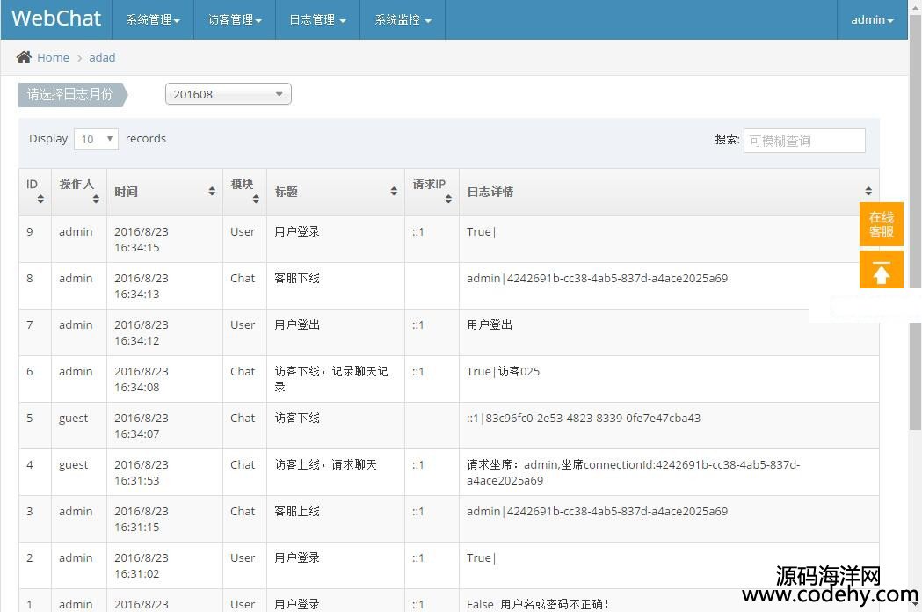Screen dimensions: 922x612
Task: Sort by 标题 column sort icon
Action: click(394, 192)
